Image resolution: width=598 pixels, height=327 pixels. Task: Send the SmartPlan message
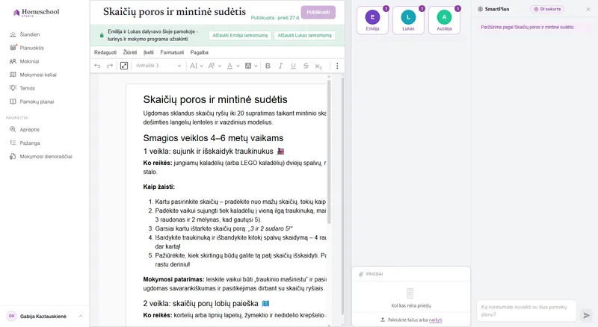pyautogui.click(x=587, y=315)
